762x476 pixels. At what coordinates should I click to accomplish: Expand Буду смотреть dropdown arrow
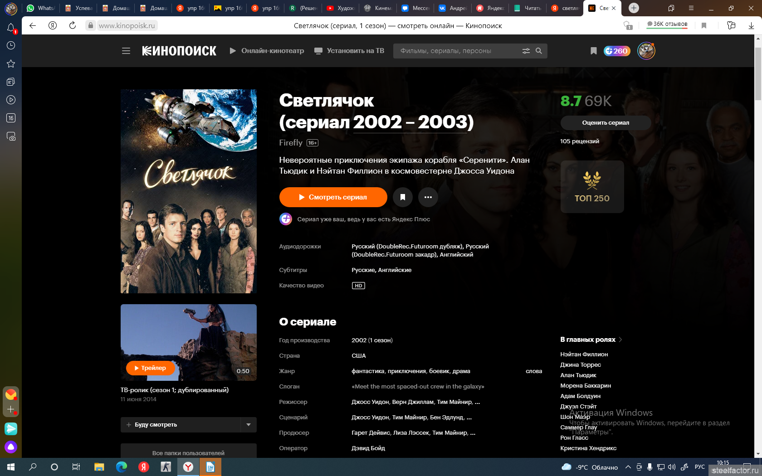pos(249,425)
